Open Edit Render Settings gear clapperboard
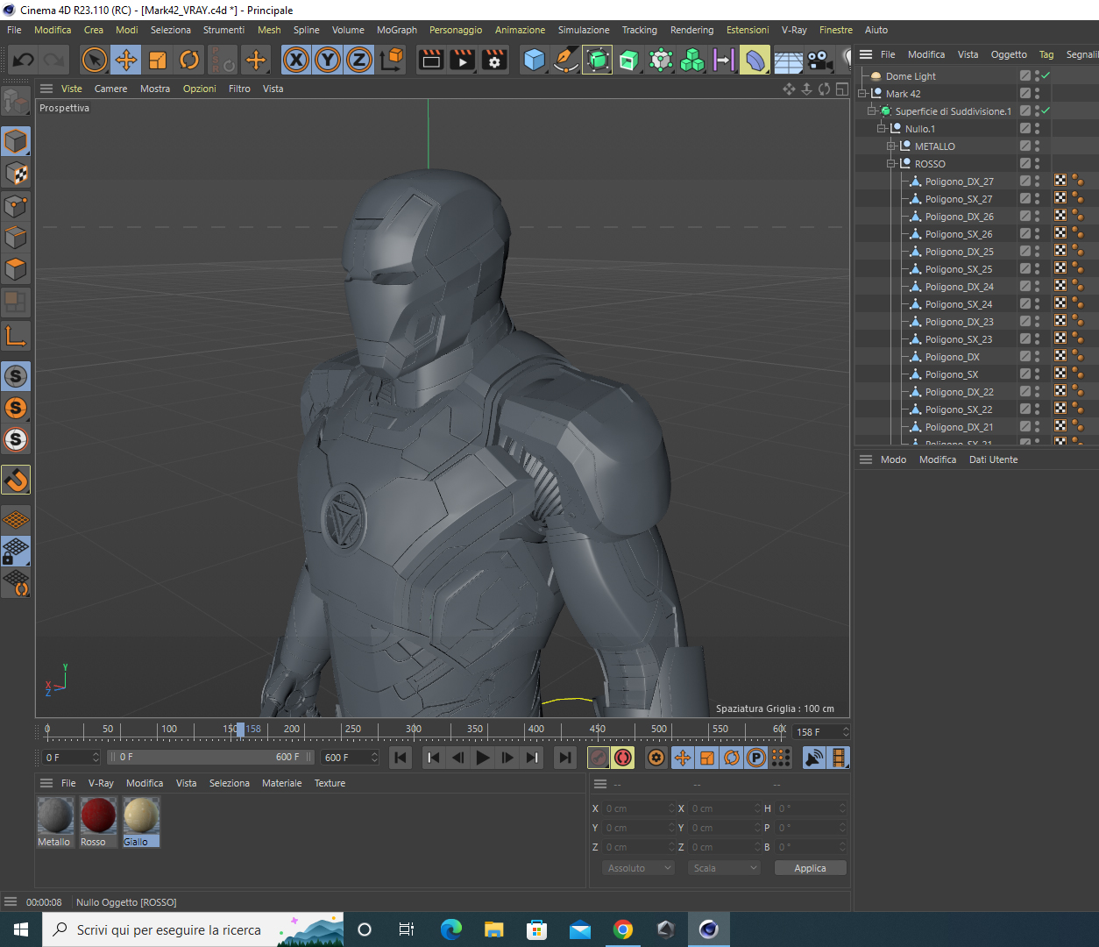This screenshot has height=947, width=1099. click(x=495, y=60)
